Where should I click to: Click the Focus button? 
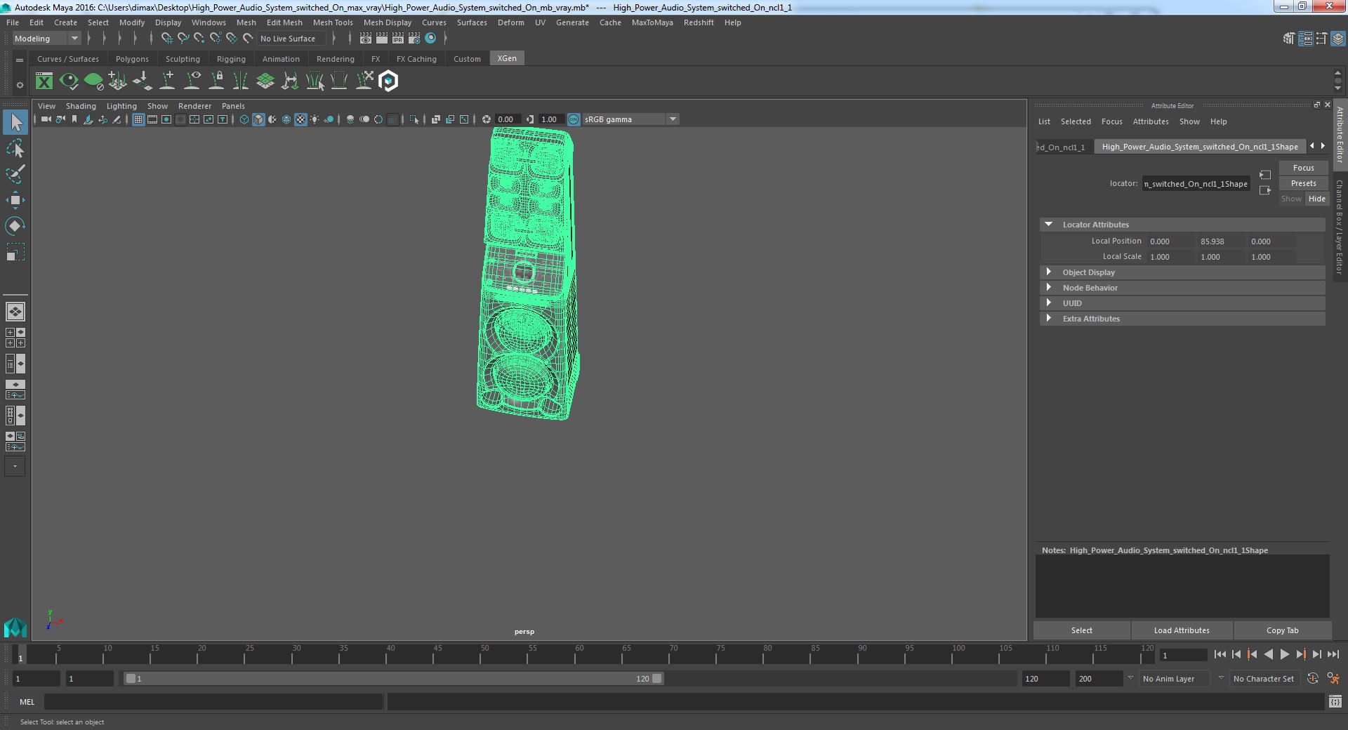tap(1303, 168)
